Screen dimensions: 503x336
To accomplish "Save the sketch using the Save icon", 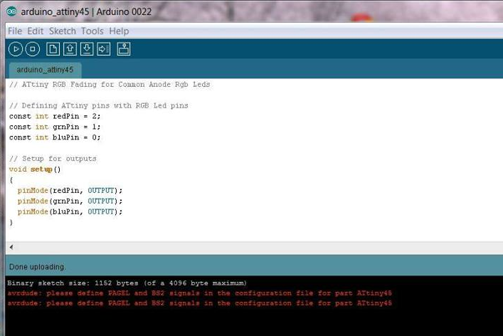I will (87, 49).
